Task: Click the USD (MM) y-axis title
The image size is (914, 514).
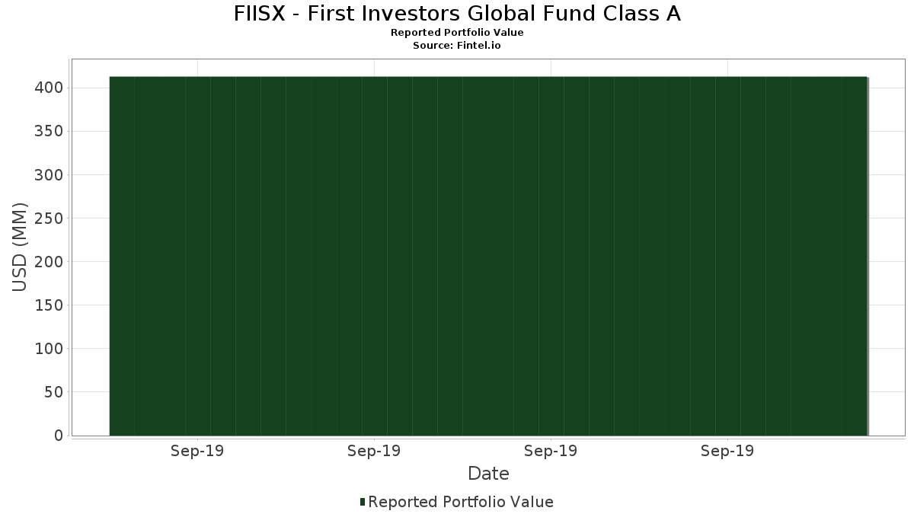Action: tap(21, 247)
